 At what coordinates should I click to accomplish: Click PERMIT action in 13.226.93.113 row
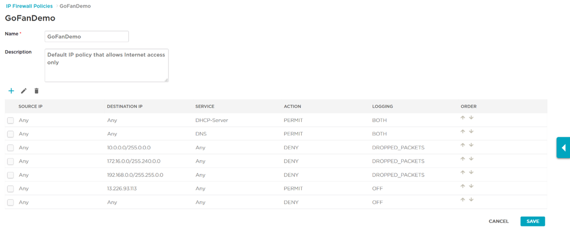[x=293, y=189]
